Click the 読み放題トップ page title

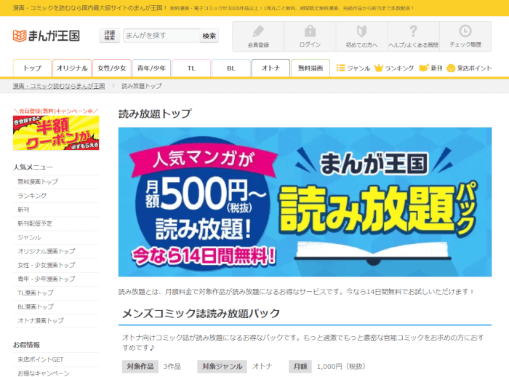coord(155,114)
